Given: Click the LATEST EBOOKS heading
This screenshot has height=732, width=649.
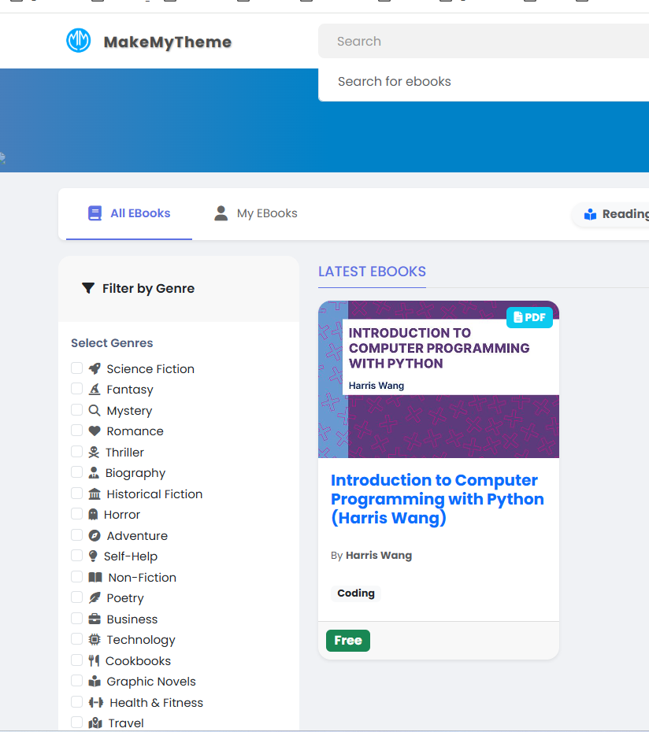Looking at the screenshot, I should (372, 272).
